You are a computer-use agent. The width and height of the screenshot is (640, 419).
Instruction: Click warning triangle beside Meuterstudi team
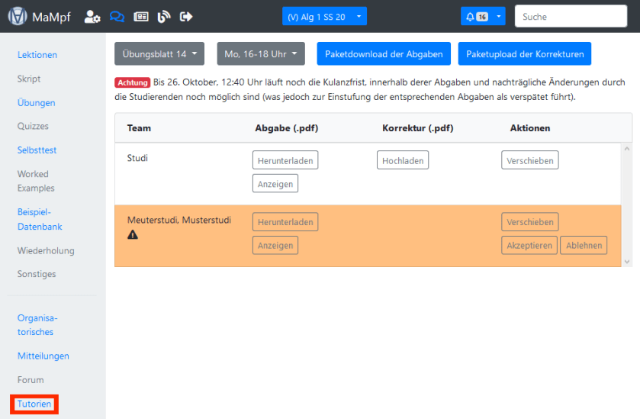[x=133, y=235]
